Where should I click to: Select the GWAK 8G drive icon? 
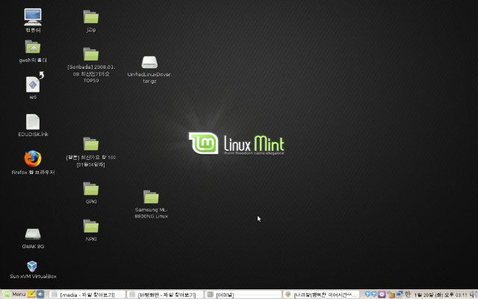33,234
